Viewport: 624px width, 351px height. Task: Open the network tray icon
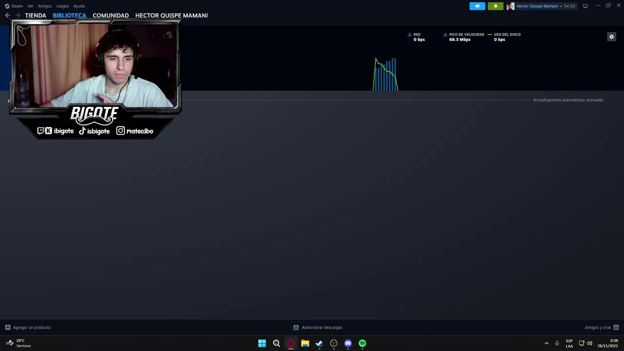[582, 343]
